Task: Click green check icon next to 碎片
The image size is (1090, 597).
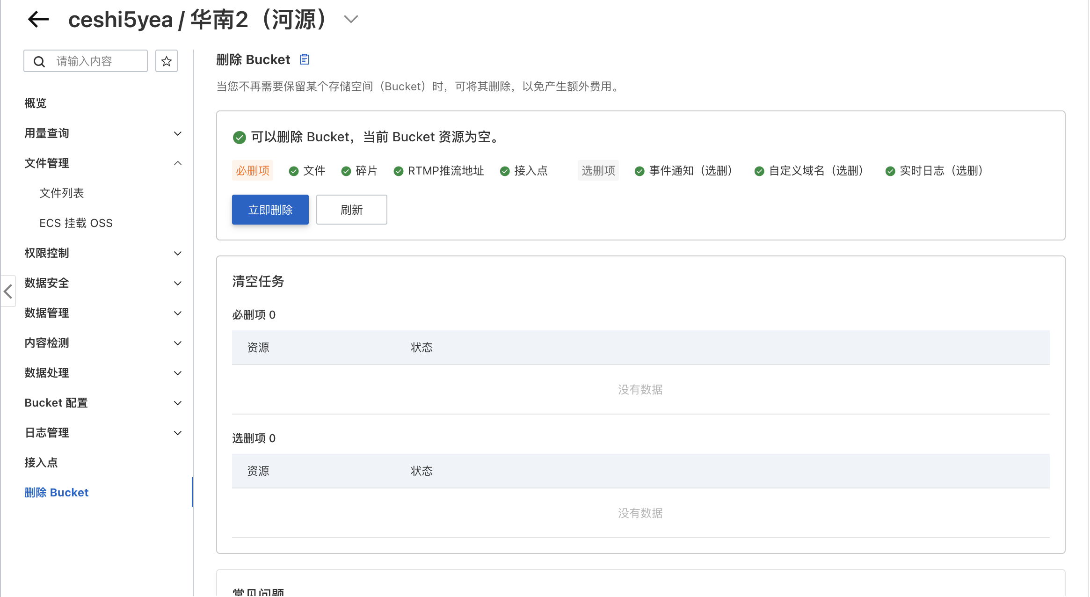Action: (346, 171)
